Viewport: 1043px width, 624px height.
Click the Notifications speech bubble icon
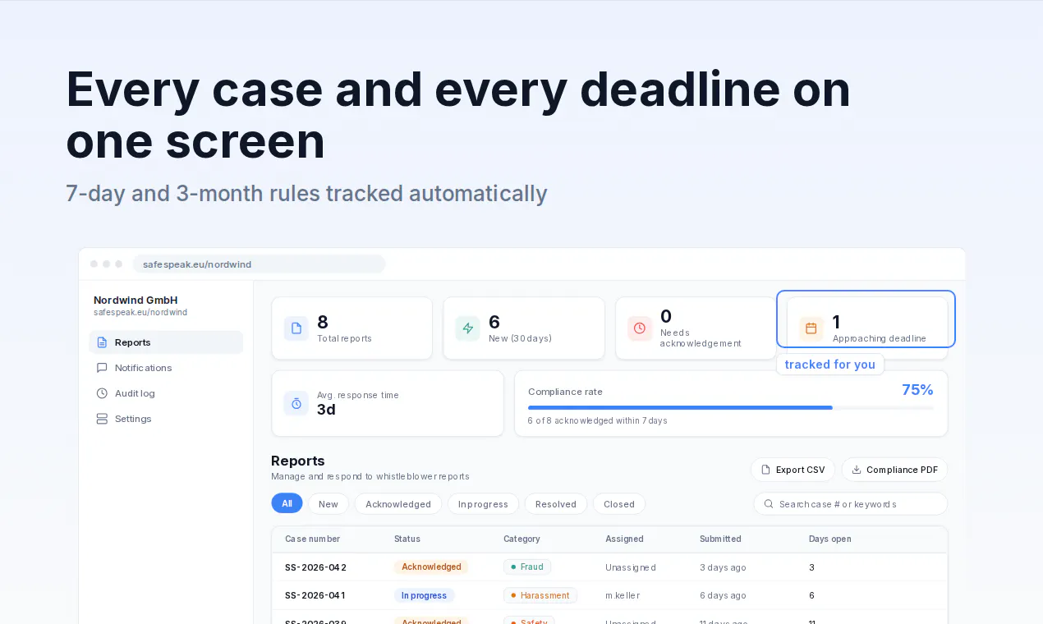(102, 368)
